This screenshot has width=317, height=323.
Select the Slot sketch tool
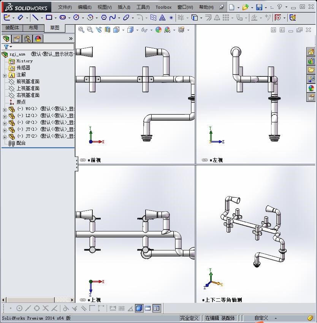pos(63,18)
